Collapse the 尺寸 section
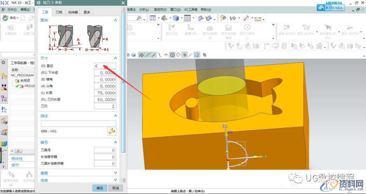366x194 pixels. click(115, 59)
